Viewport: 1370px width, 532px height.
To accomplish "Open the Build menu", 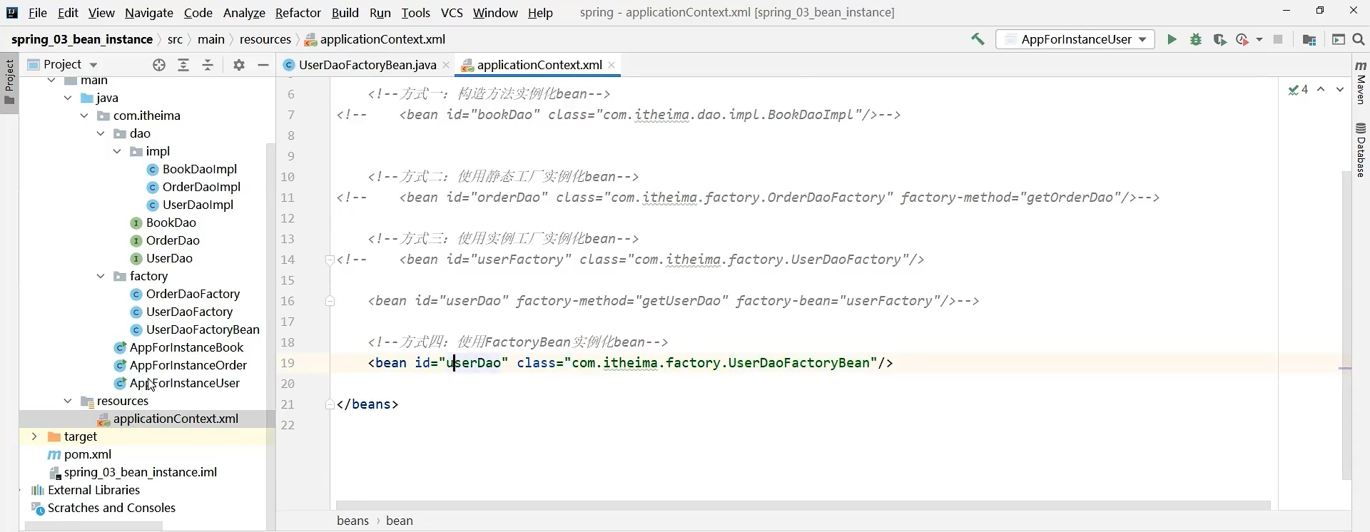I will (x=345, y=13).
